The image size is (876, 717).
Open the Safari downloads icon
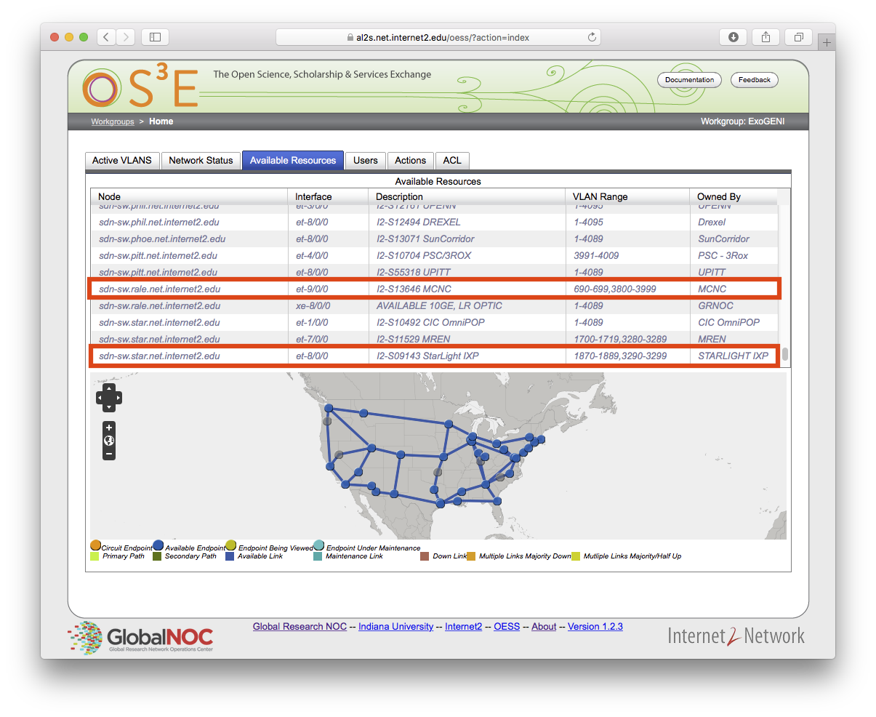734,37
